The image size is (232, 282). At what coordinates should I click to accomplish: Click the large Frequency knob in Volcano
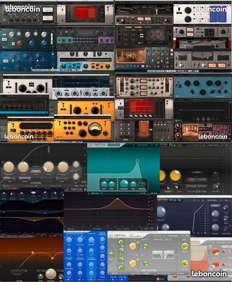tap(51, 274)
